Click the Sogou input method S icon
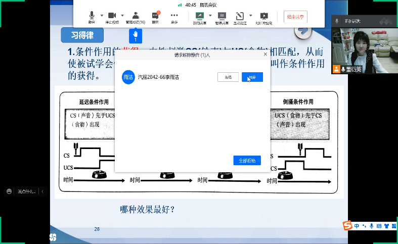Viewport: 398px width, 244px height. [347, 226]
